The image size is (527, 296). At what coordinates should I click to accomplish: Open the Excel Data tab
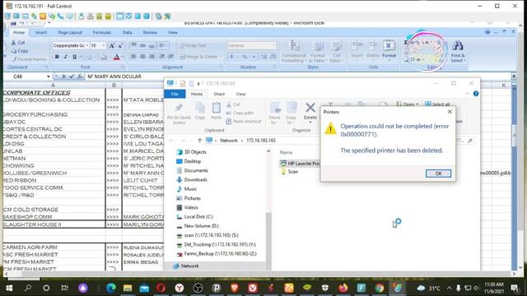pos(127,33)
